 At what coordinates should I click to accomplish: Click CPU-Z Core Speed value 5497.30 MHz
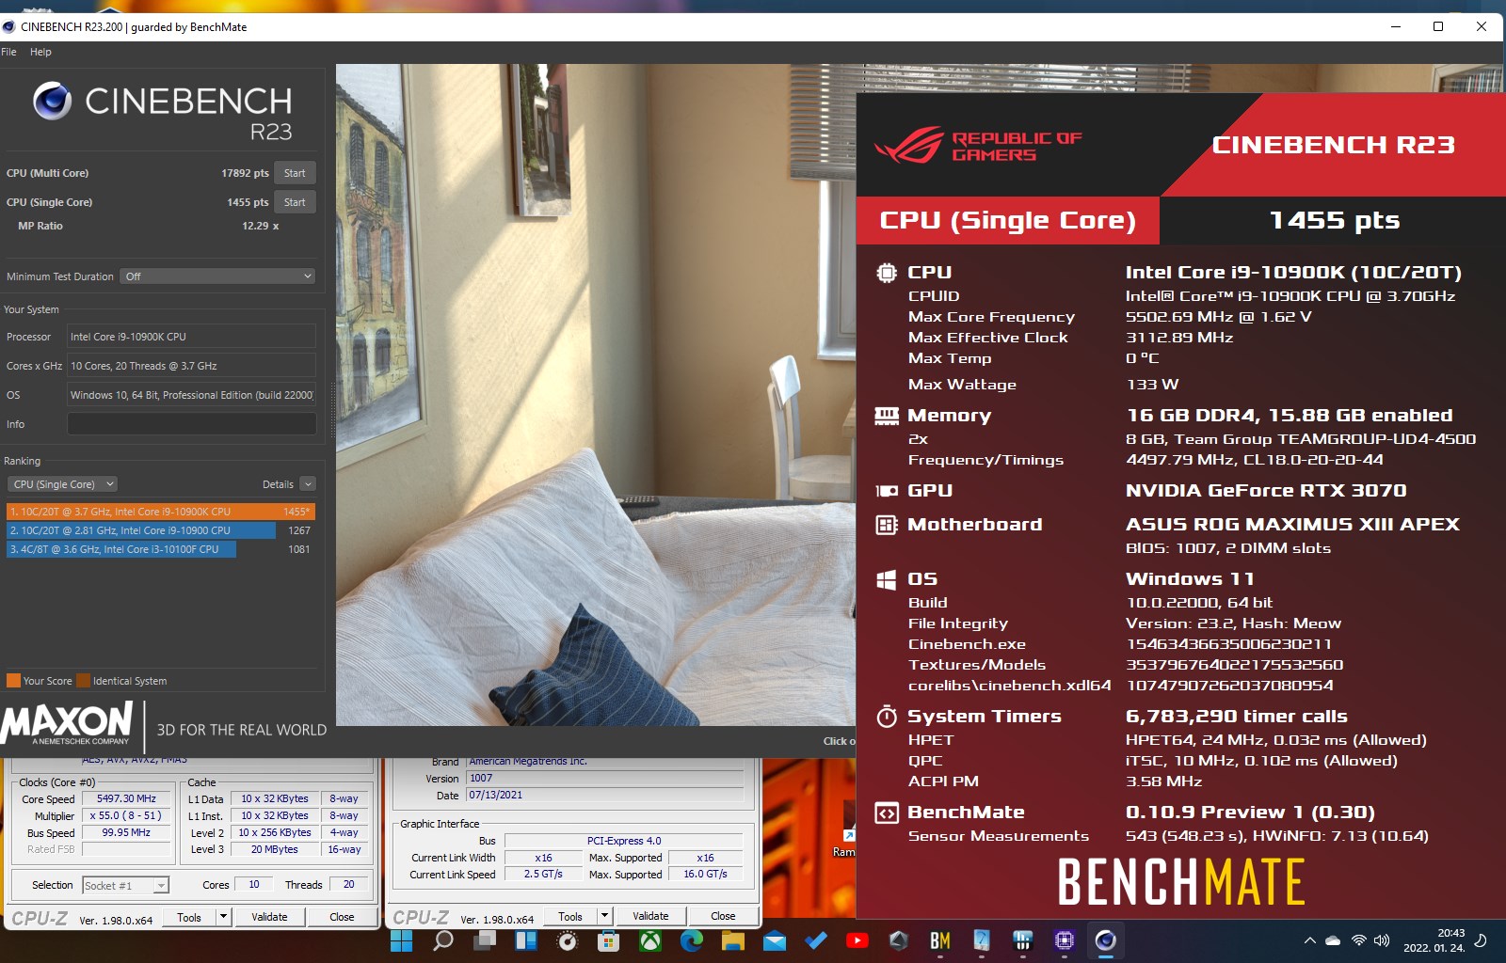(x=126, y=798)
